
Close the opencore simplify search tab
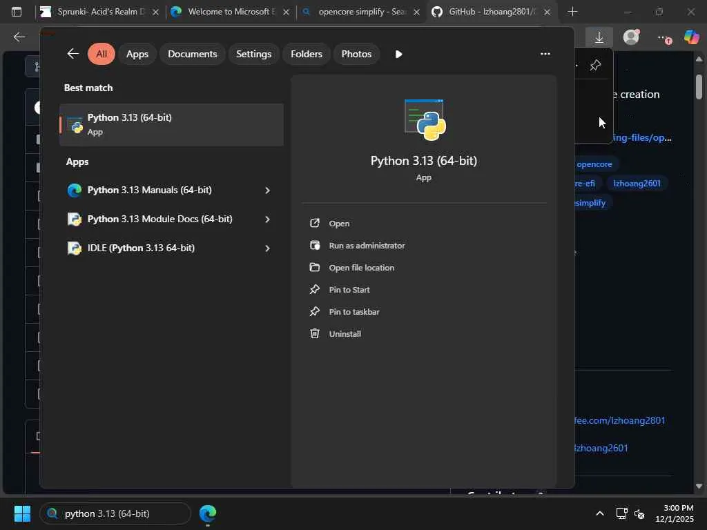[416, 12]
